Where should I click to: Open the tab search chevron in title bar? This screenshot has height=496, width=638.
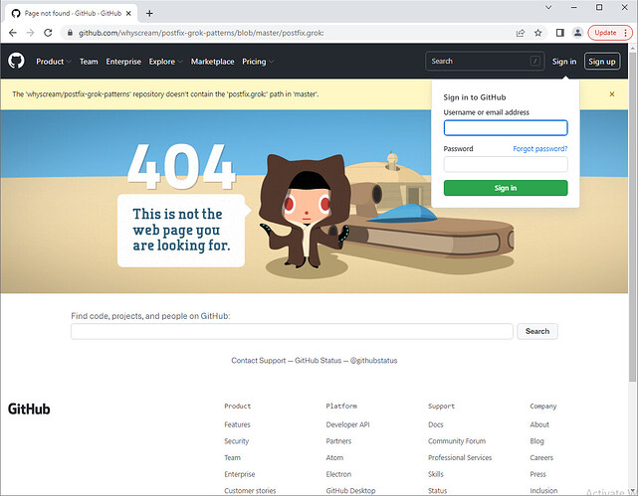(x=548, y=7)
